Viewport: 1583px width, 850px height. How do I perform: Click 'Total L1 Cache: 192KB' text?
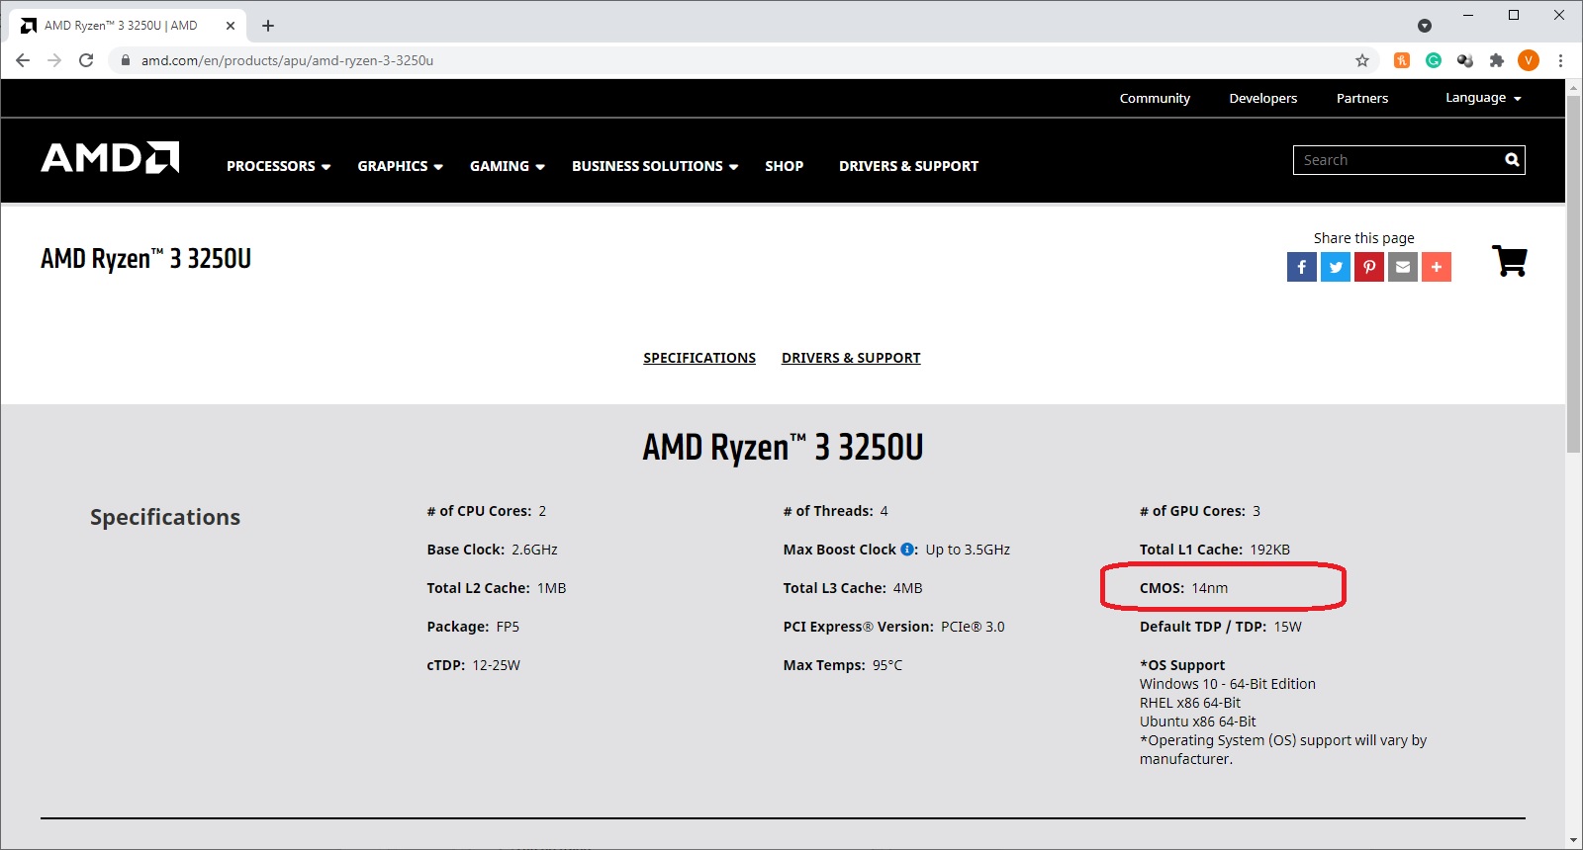point(1215,550)
